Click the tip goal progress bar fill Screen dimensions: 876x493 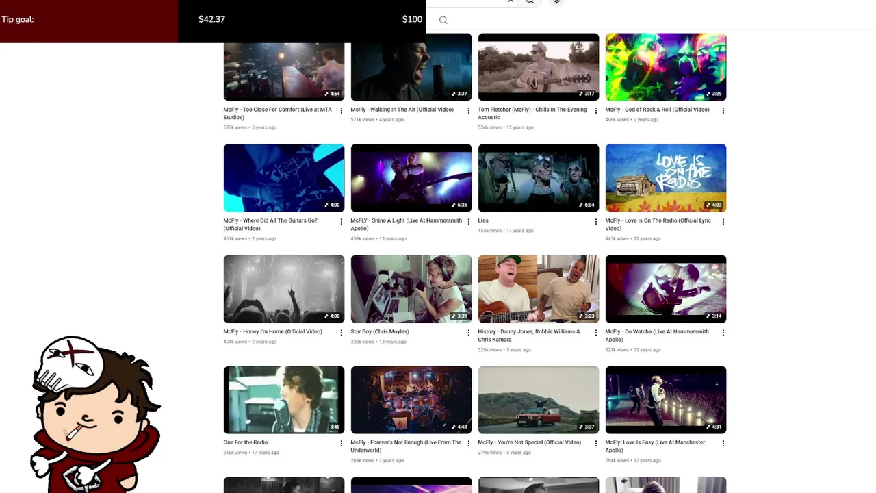(x=89, y=21)
